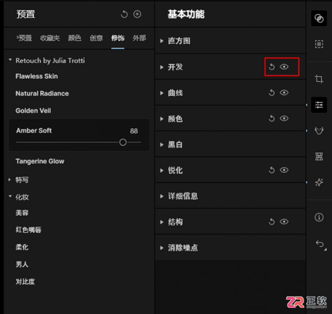Show image info with the info icon
Screen dimensions: 332x314
(319, 217)
